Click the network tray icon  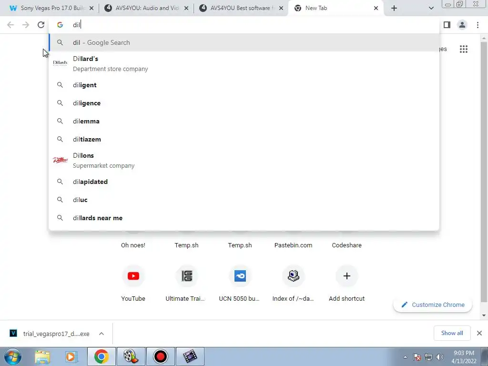[428, 357]
